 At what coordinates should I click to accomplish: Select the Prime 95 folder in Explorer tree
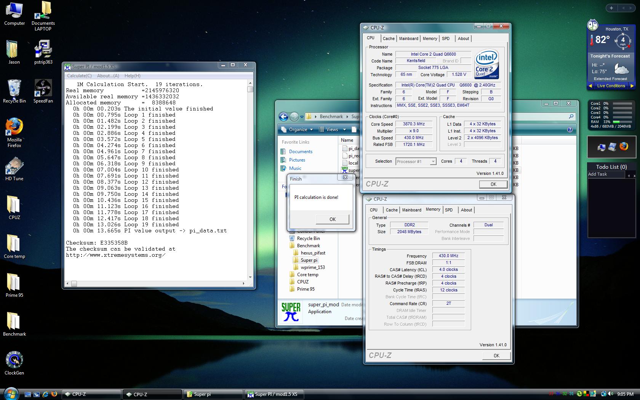pyautogui.click(x=306, y=289)
